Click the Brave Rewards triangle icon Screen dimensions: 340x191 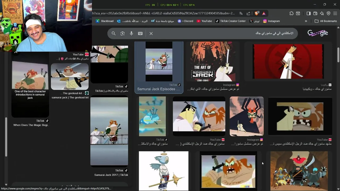[264, 13]
